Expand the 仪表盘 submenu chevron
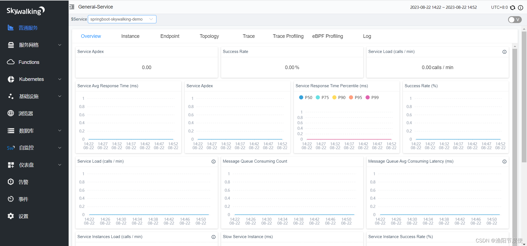 [x=60, y=165]
